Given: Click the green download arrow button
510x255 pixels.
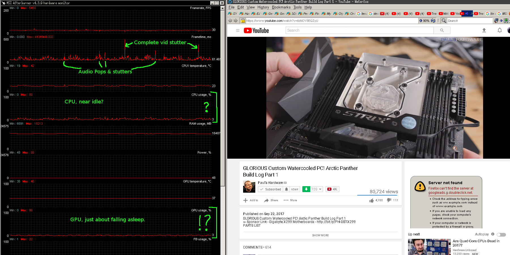Looking at the screenshot, I should pos(306,189).
